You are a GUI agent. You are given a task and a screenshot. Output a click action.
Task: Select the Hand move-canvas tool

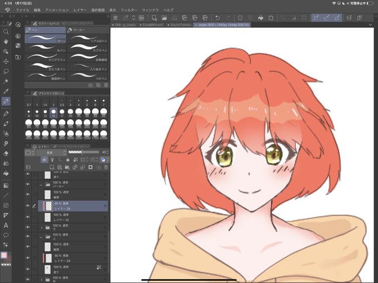click(6, 42)
